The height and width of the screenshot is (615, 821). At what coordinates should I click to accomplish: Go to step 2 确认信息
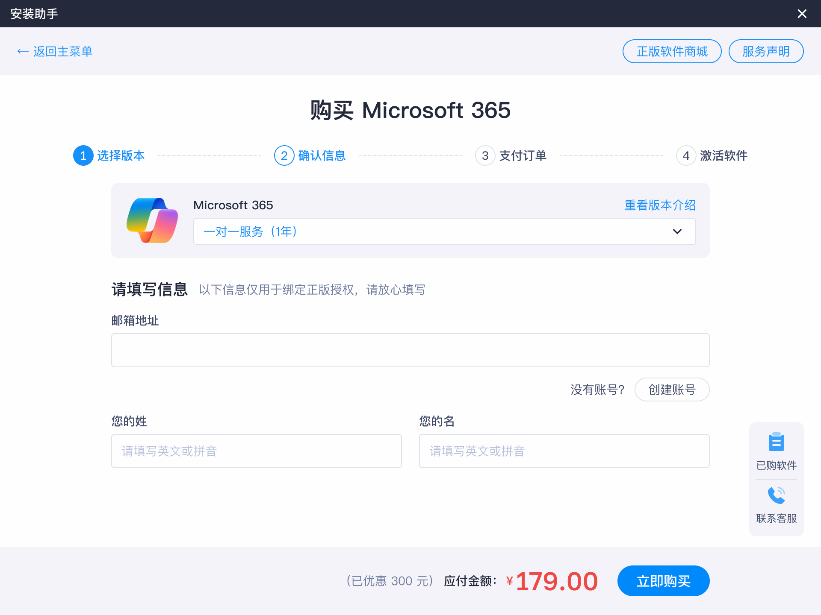pyautogui.click(x=310, y=155)
